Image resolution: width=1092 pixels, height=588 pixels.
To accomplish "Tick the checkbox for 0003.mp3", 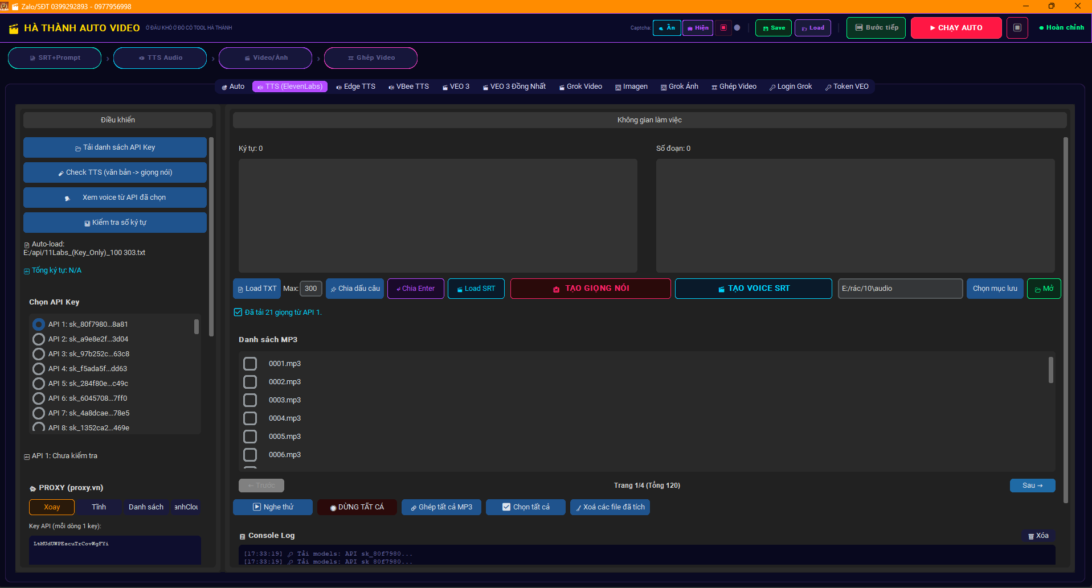I will tap(250, 400).
